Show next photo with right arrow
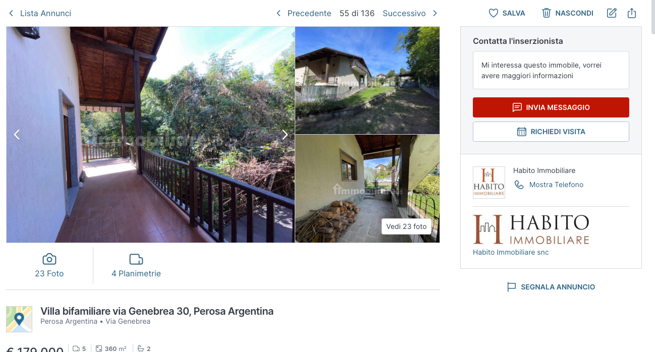The image size is (655, 352). point(285,135)
